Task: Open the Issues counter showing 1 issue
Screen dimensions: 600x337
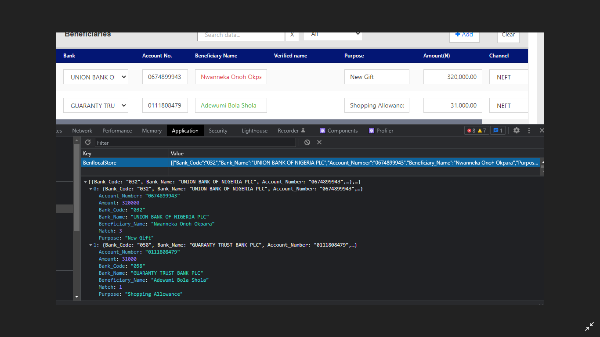Action: coord(498,130)
